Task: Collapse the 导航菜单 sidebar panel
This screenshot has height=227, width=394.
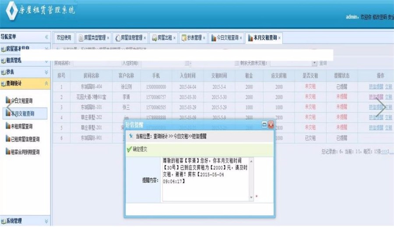Action: point(46,37)
